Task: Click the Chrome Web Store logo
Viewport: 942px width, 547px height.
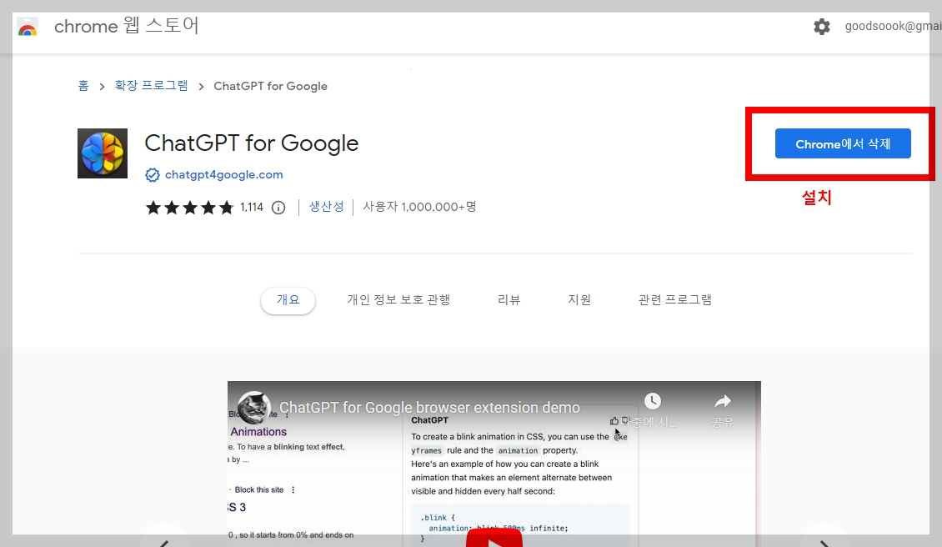Action: coord(28,26)
